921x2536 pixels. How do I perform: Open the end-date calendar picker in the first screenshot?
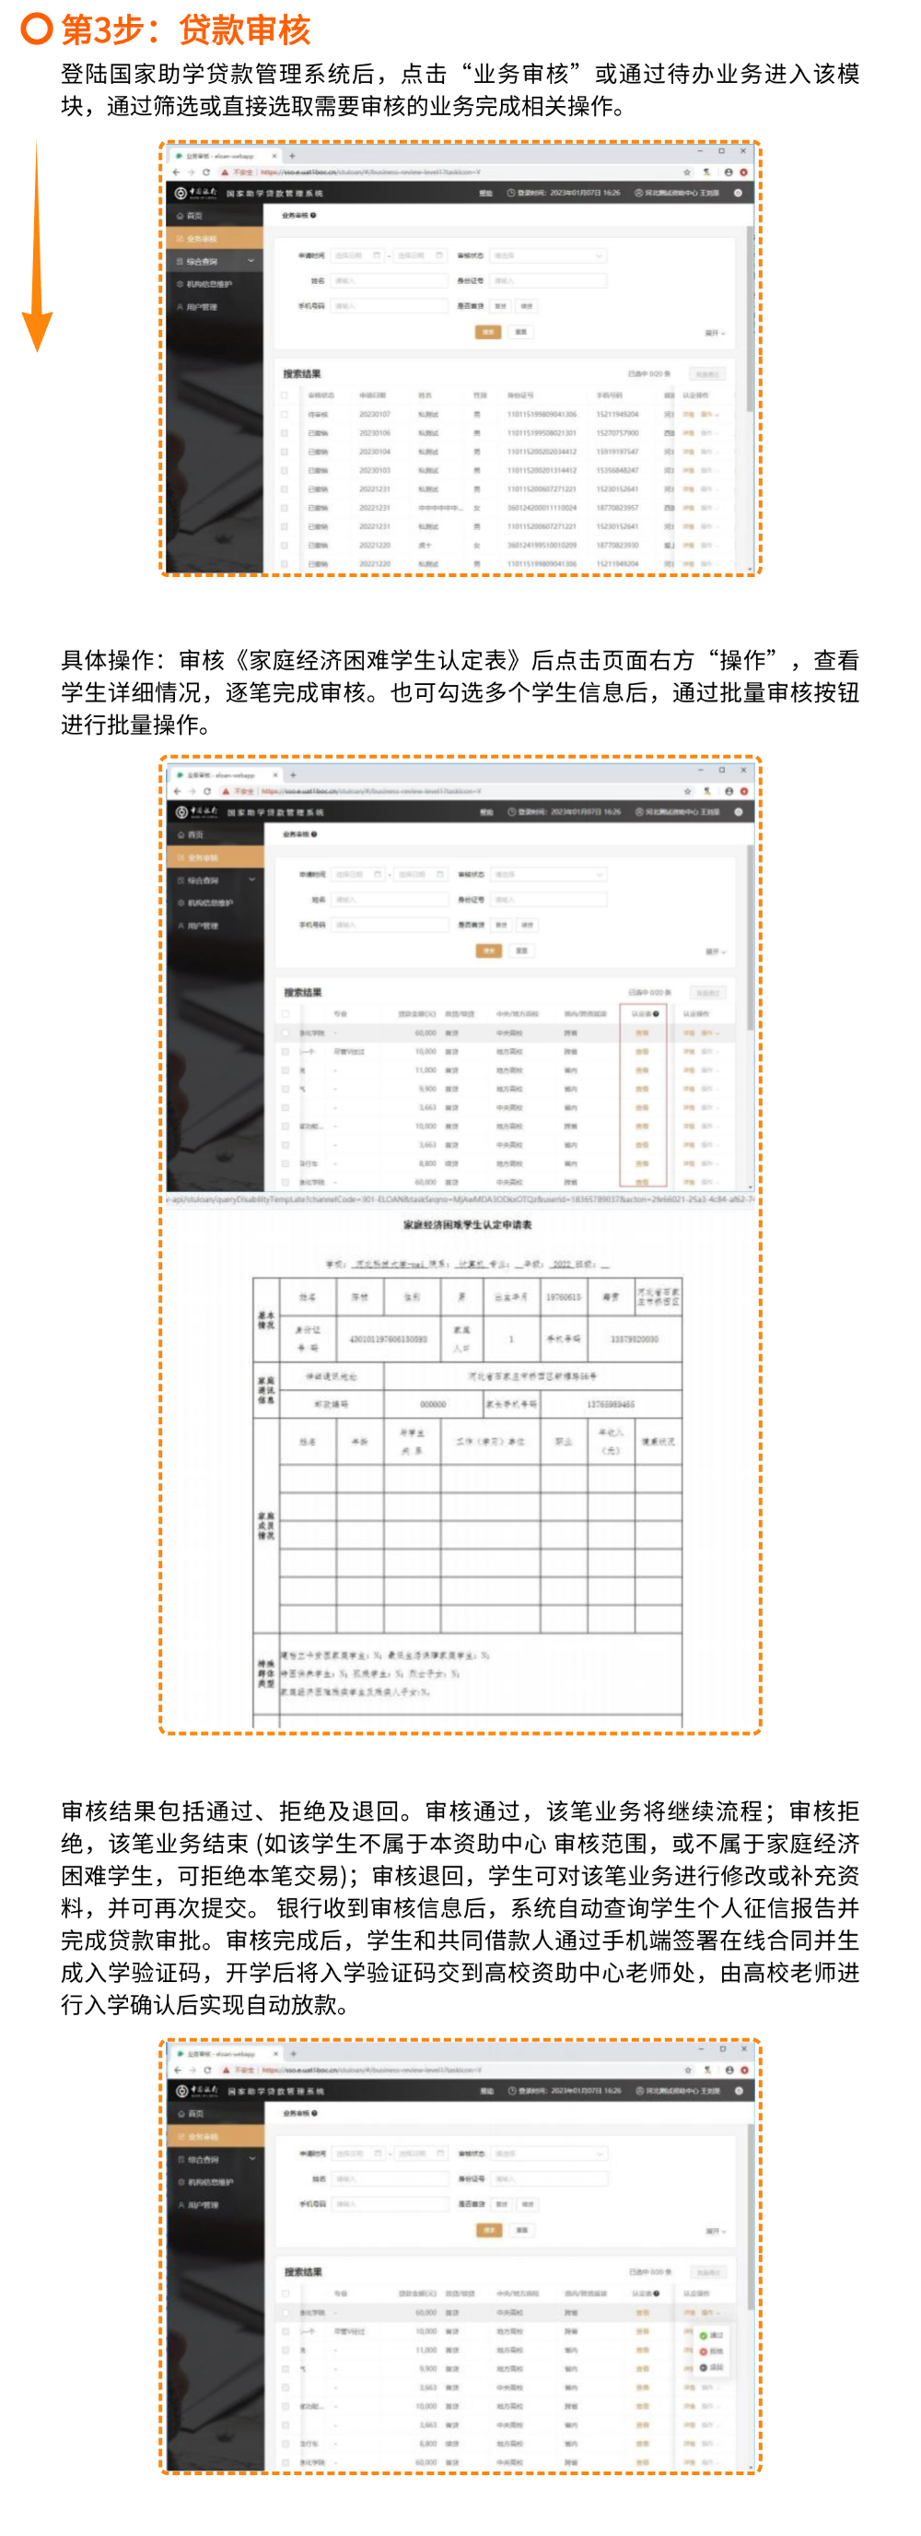click(438, 256)
